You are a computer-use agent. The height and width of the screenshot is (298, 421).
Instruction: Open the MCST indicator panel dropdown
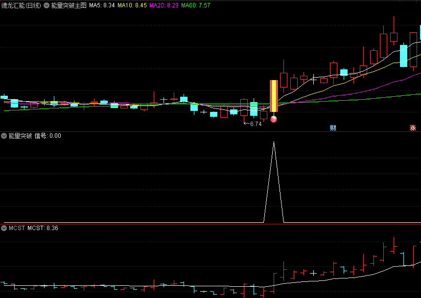(x=4, y=228)
